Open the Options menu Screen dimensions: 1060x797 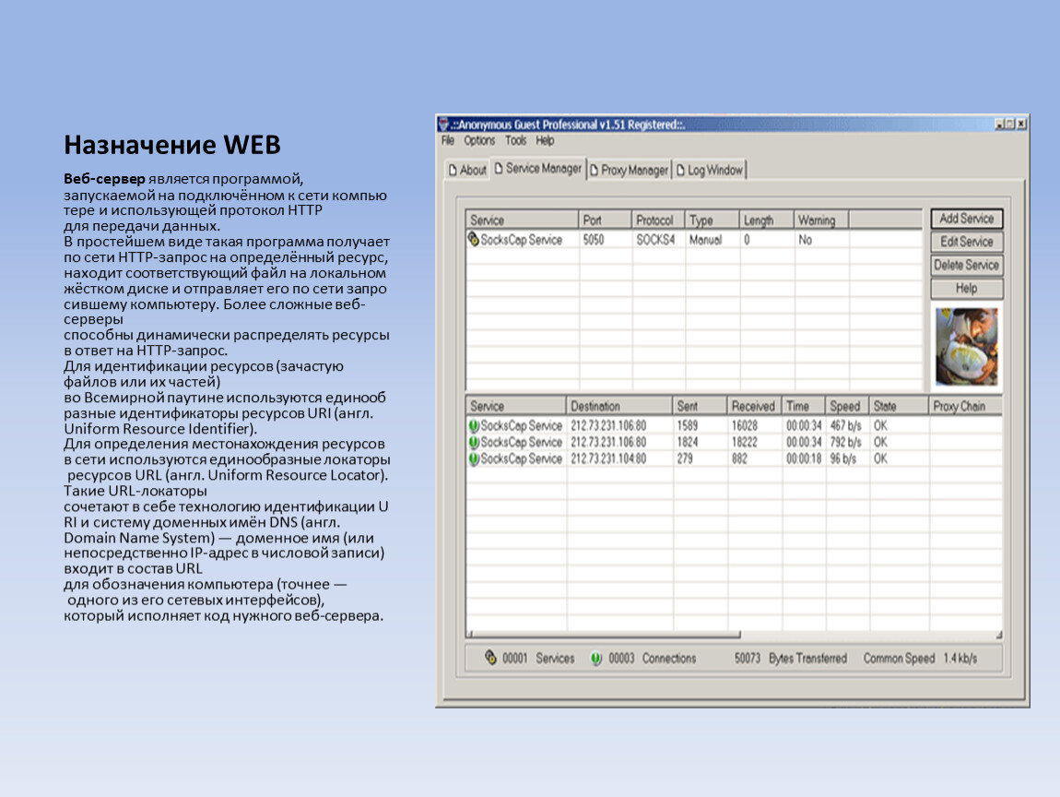pos(479,141)
